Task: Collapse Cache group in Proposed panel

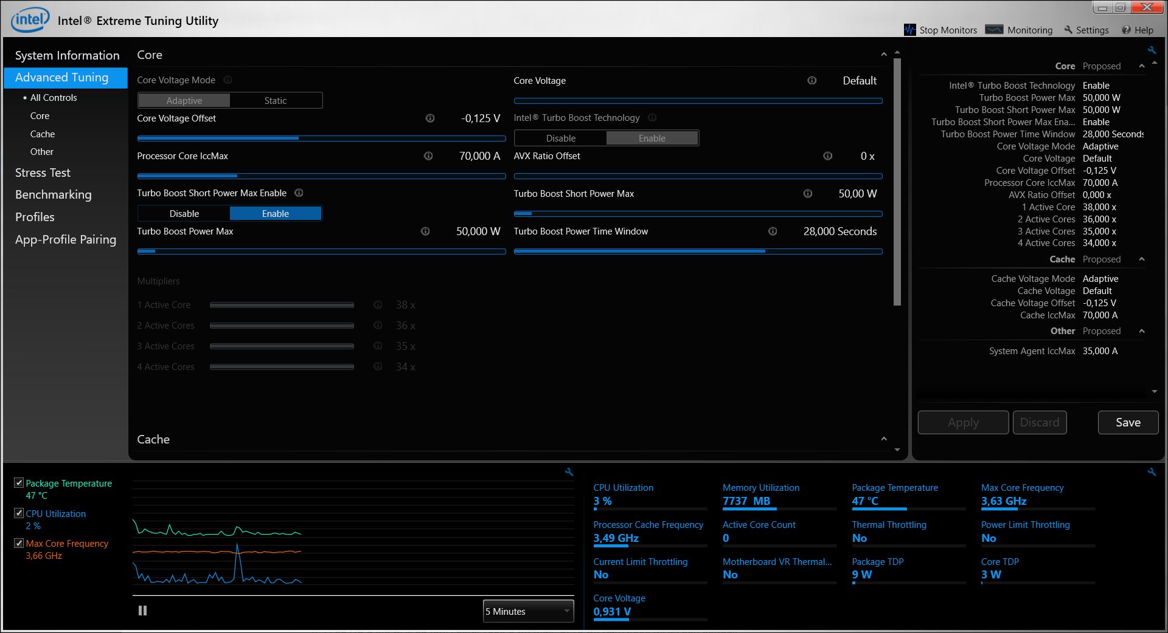Action: coord(1142,259)
